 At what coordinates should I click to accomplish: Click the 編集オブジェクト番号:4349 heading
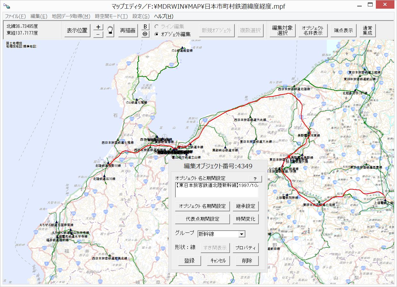point(218,166)
